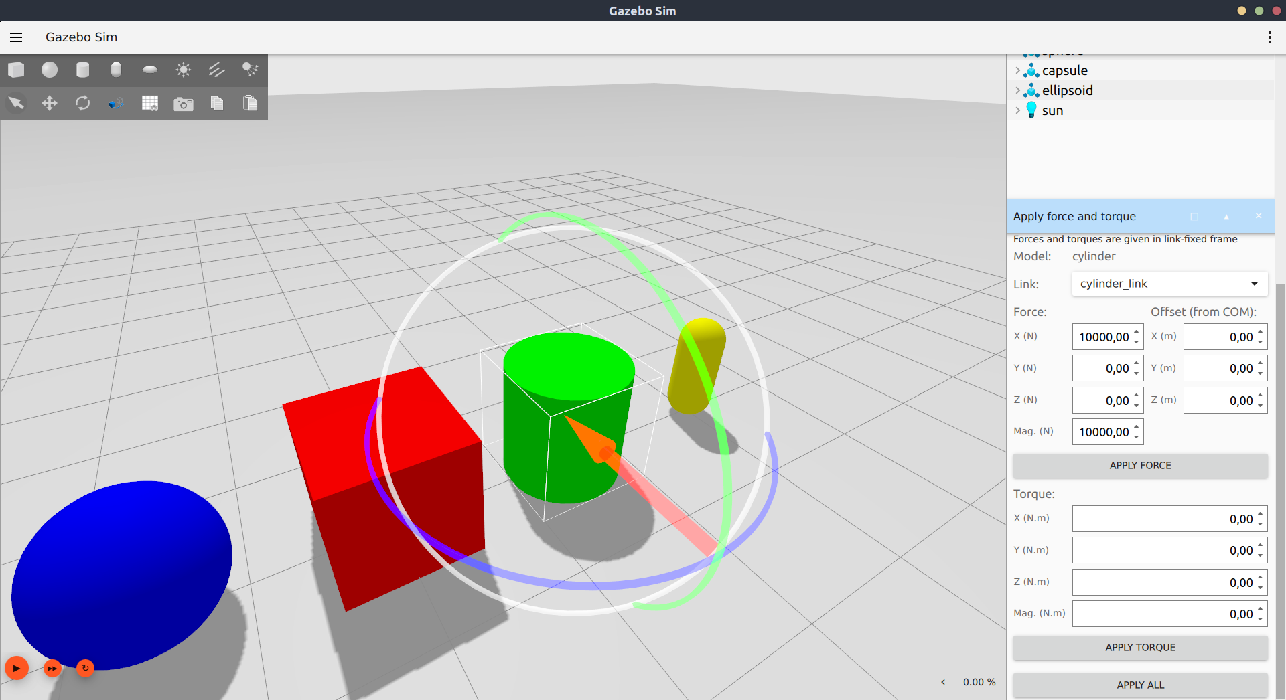Insert a cylinder shape from the toolbar
Screen dimensions: 1286x700
83,70
